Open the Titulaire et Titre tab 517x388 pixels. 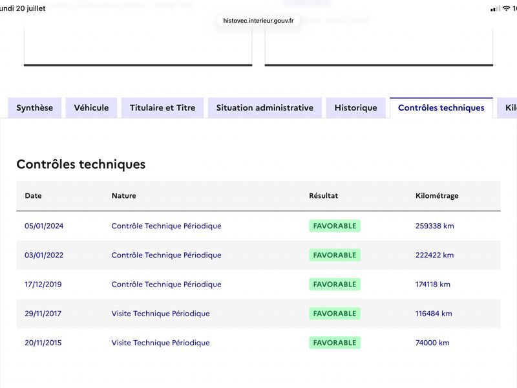[x=163, y=108]
